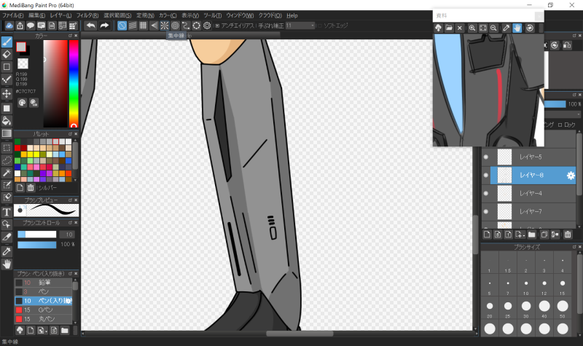Select the 鉛筆 brush
This screenshot has height=346, width=583.
43,283
